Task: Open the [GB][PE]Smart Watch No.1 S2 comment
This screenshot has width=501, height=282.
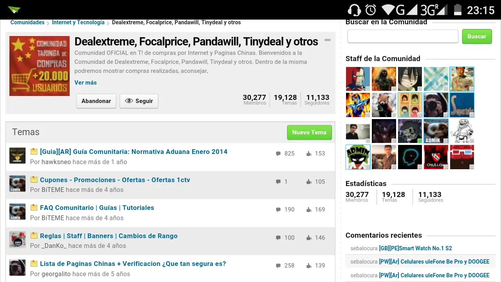Action: (416, 248)
